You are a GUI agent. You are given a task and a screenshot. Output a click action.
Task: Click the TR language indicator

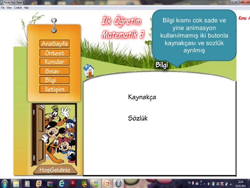click(x=189, y=183)
